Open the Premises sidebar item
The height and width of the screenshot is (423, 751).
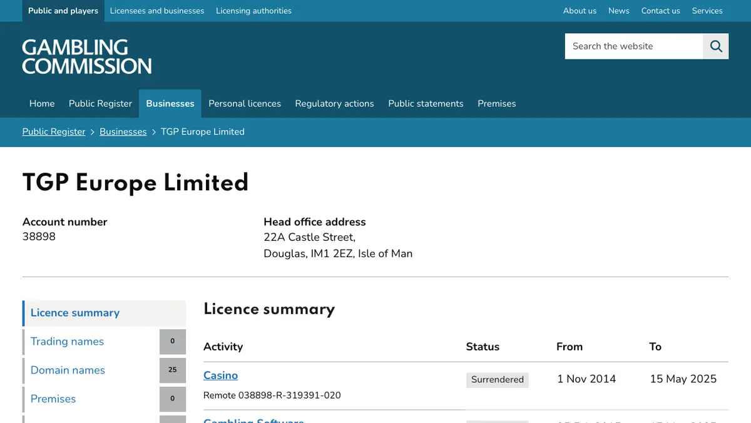(53, 399)
